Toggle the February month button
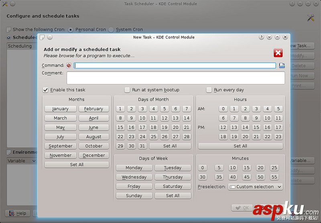This screenshot has width=321, height=223. [x=94, y=109]
